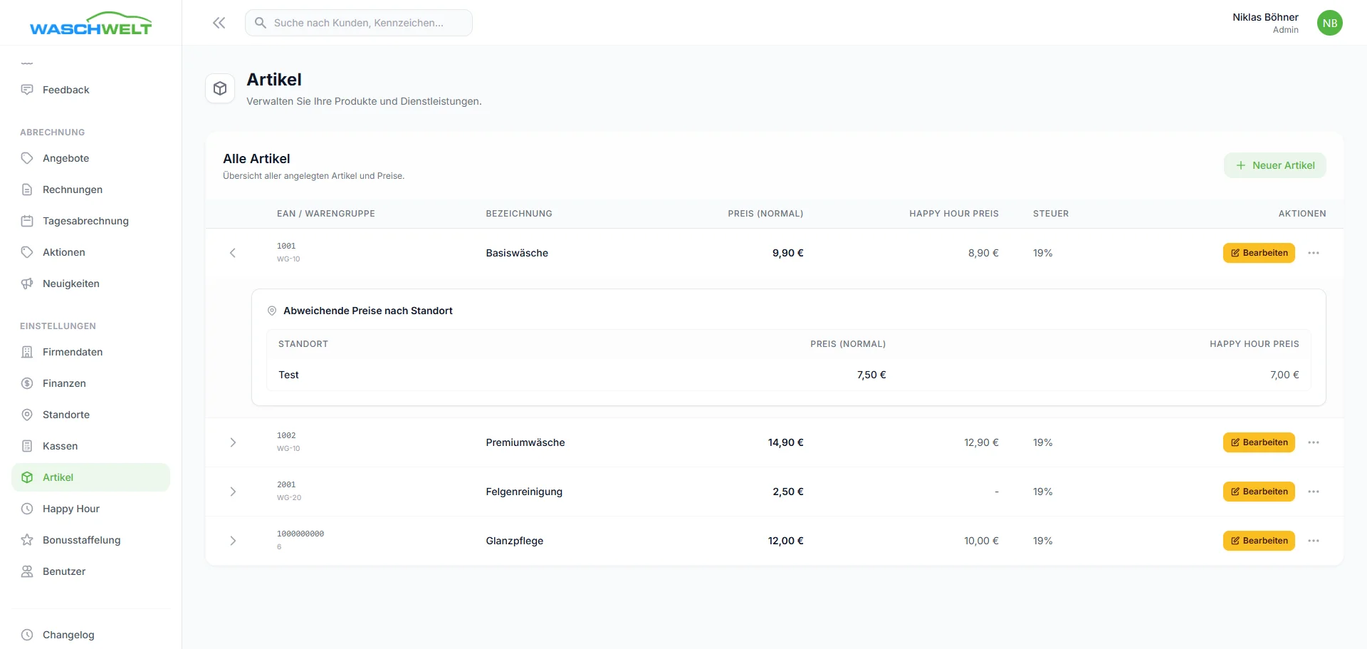Collapse the sidebar with the double-chevron icon
This screenshot has height=649, width=1367.
tap(219, 23)
